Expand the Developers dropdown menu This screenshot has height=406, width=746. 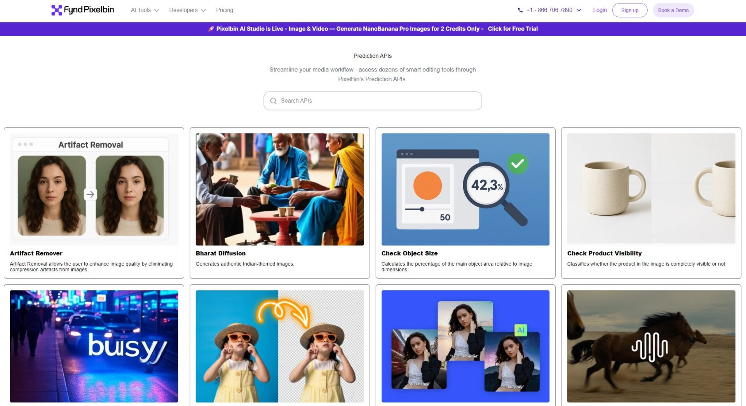pos(187,10)
